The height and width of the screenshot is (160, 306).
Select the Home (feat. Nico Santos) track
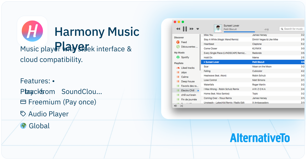click(253, 94)
